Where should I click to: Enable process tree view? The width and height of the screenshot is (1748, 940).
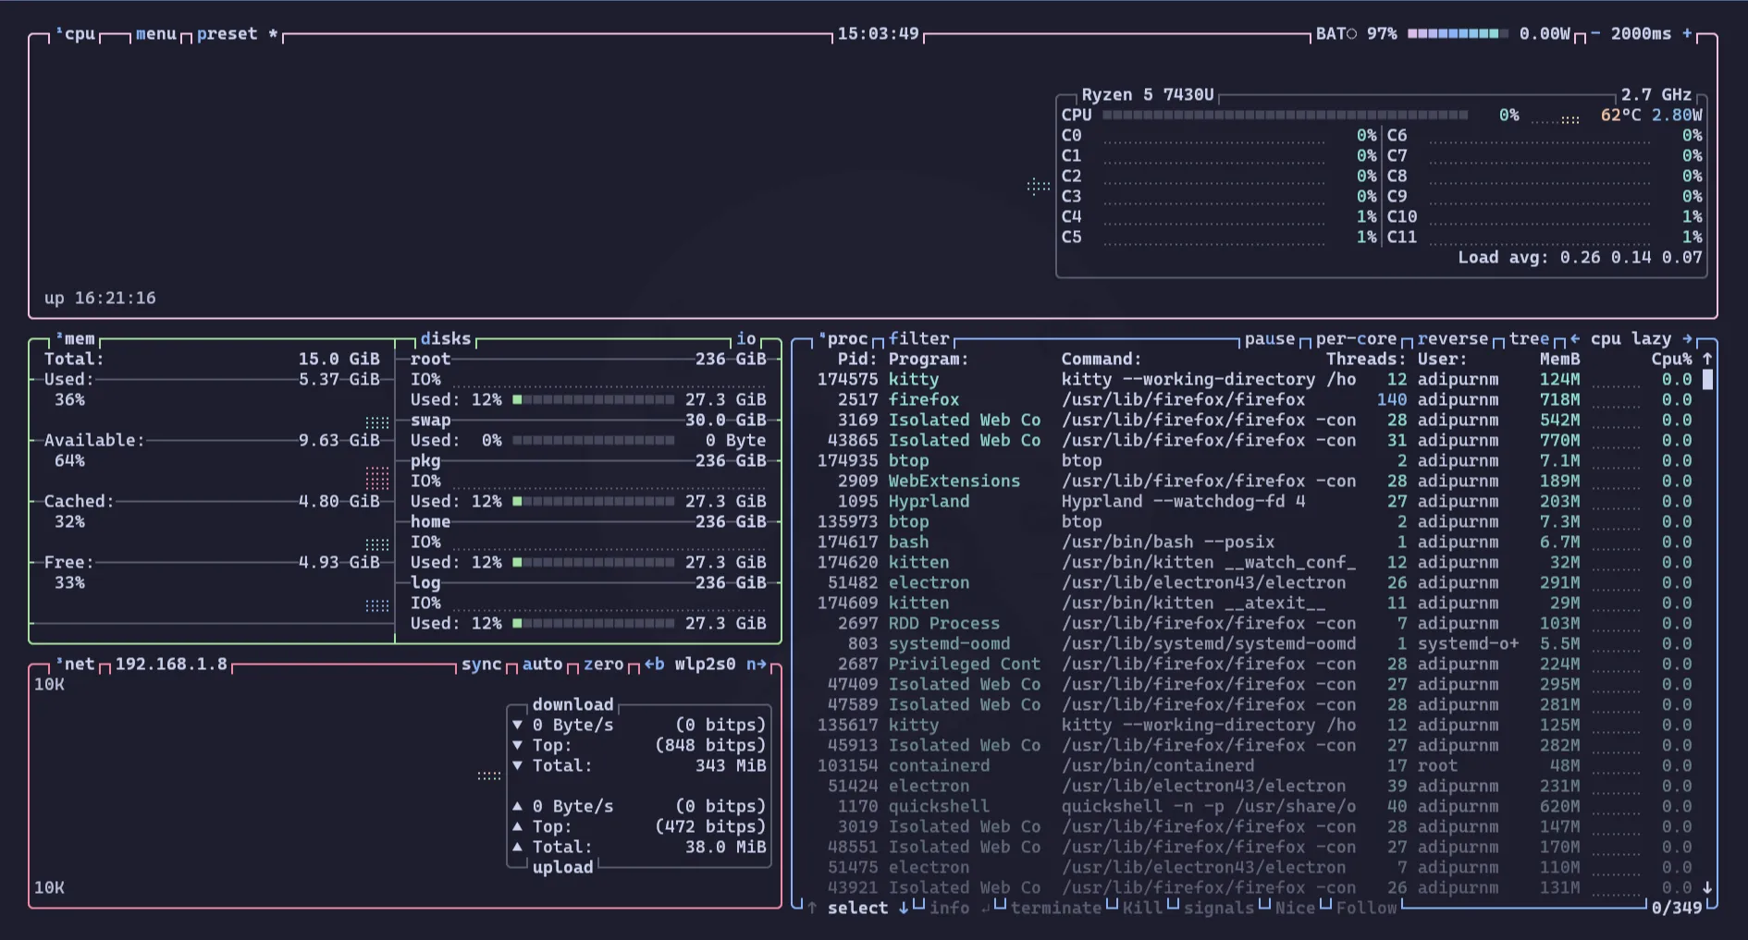pyautogui.click(x=1529, y=339)
